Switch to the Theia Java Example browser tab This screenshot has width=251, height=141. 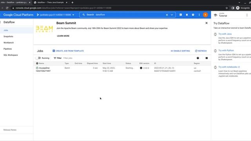[x=51, y=2]
